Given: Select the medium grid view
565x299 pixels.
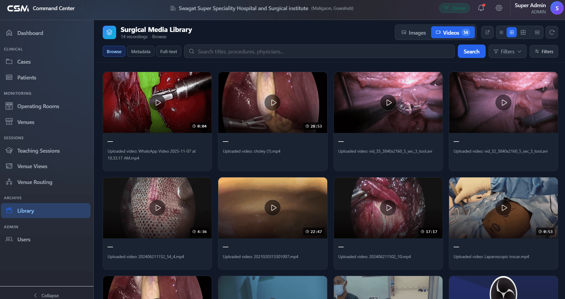Looking at the screenshot, I should click(512, 32).
